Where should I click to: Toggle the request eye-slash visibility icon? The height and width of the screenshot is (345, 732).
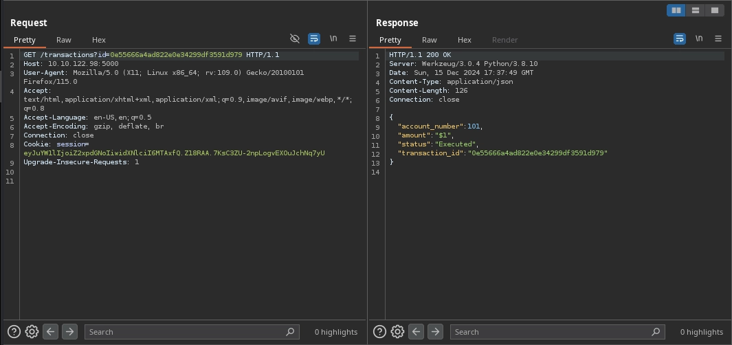295,39
